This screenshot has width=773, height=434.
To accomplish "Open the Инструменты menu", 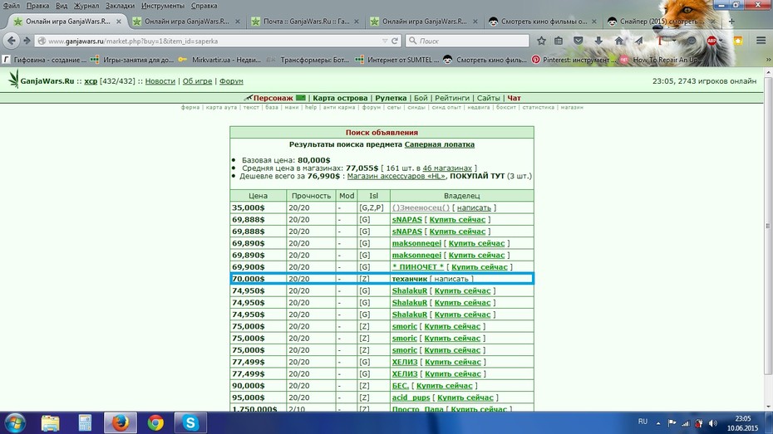I will (x=163, y=6).
